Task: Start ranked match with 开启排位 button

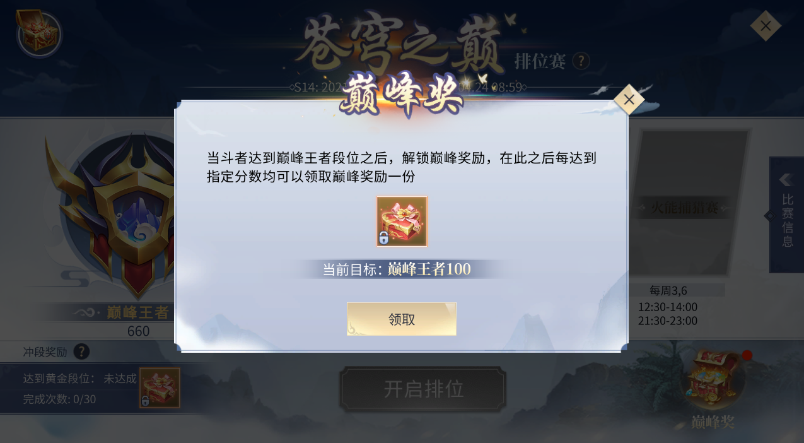Action: pyautogui.click(x=422, y=389)
